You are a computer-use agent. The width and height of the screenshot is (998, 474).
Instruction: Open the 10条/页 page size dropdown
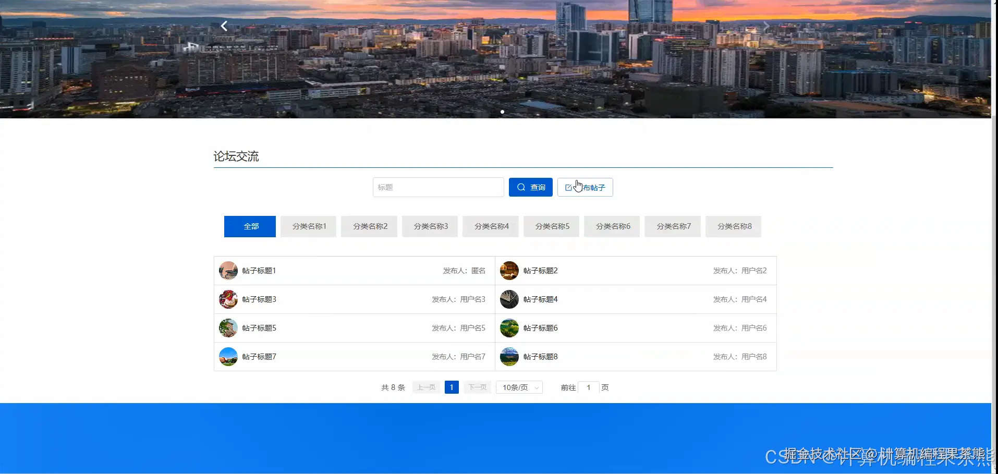tap(519, 387)
